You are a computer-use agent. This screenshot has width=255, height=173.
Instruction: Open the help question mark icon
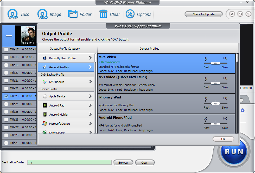[248, 14]
